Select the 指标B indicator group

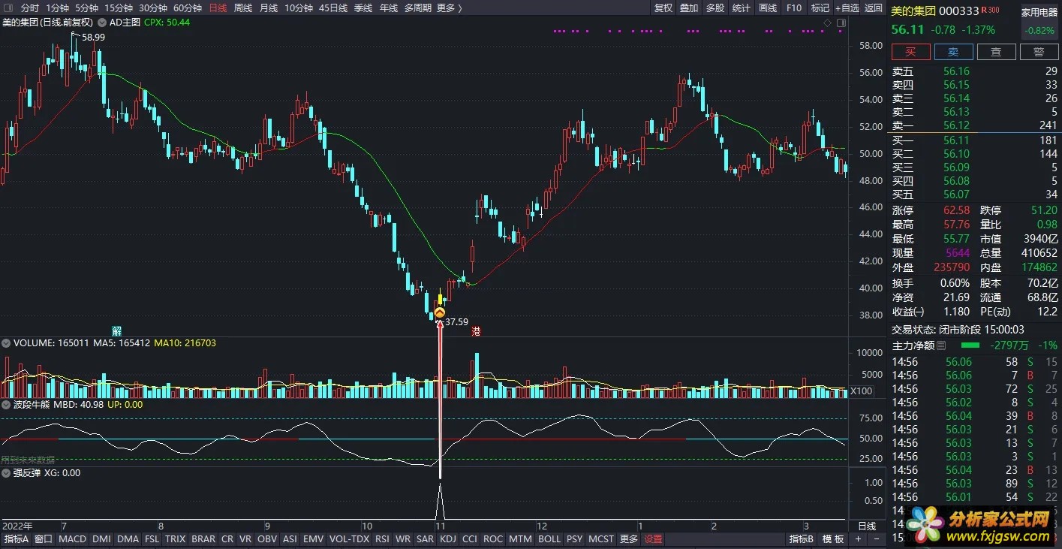point(802,539)
